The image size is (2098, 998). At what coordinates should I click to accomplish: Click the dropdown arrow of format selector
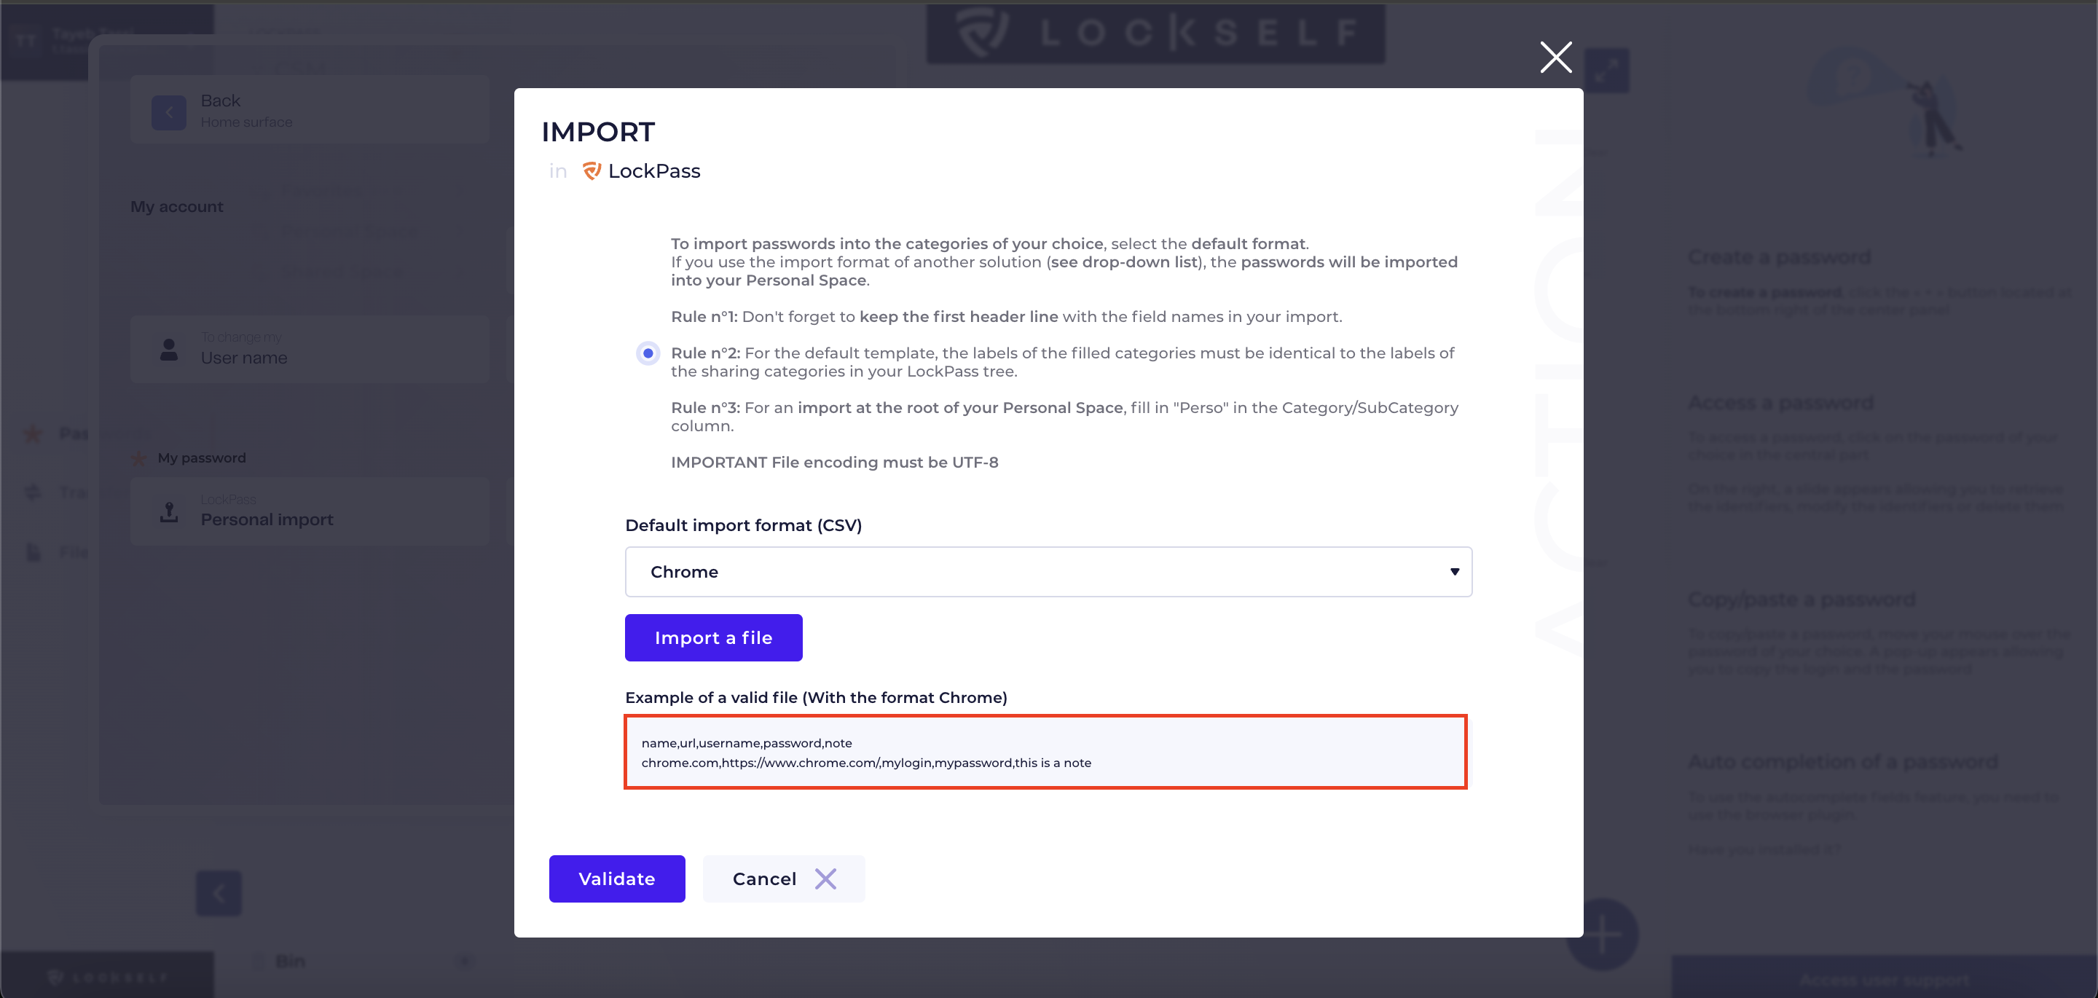coord(1455,572)
